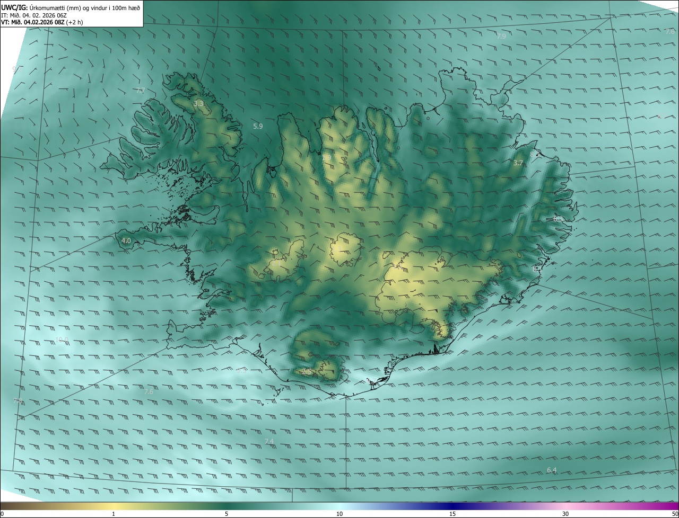679x518 pixels.
Task: Click the 7.9 value on the map
Action: pos(501,36)
